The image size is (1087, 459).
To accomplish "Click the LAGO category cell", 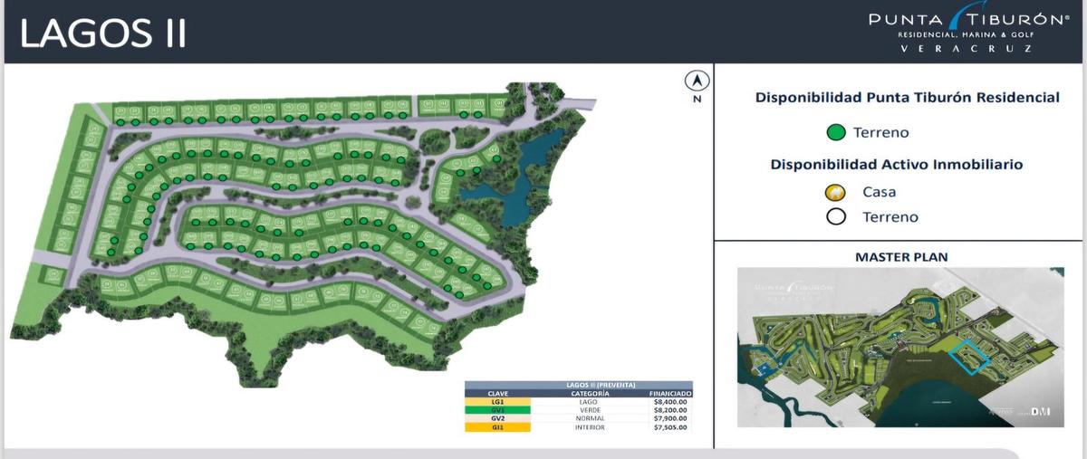I will pos(589,402).
